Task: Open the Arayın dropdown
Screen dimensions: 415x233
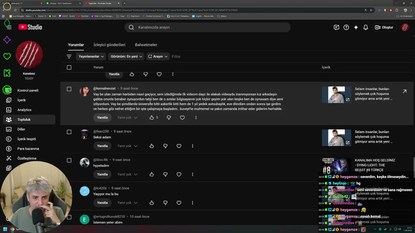Action: 158,57
